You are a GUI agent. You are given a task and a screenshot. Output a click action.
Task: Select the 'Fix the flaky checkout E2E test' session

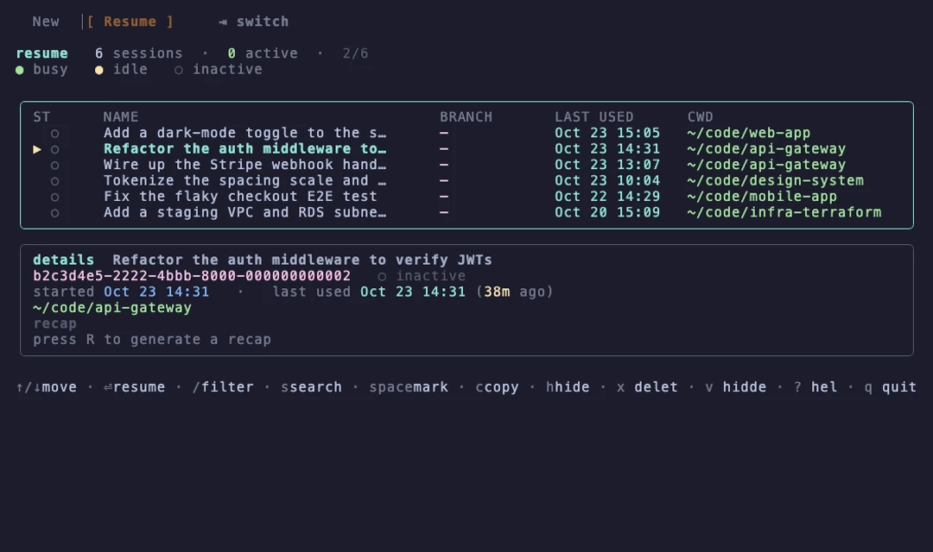[466, 197]
